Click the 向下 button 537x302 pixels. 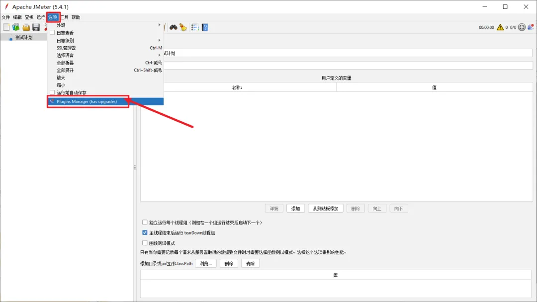click(x=399, y=208)
